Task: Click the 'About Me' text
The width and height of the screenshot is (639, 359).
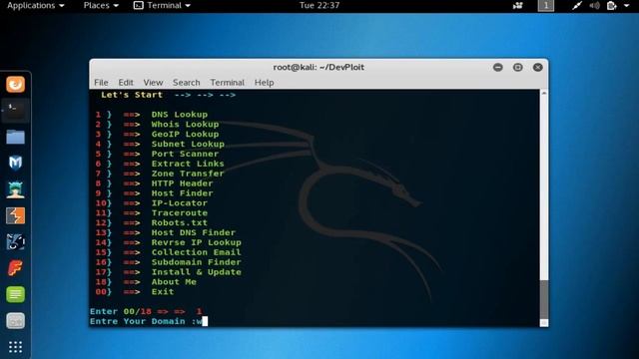Action: click(174, 282)
